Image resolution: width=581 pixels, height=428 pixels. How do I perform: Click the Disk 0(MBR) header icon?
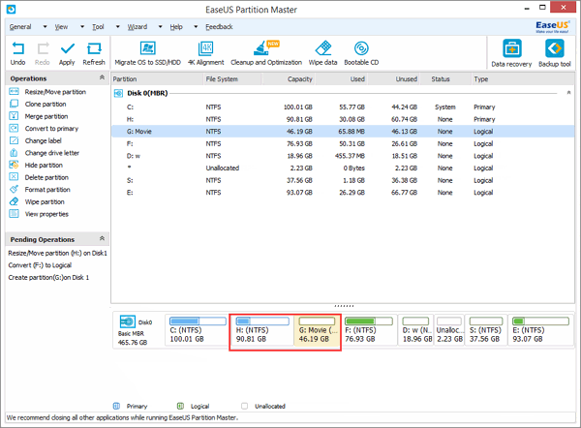coord(118,93)
